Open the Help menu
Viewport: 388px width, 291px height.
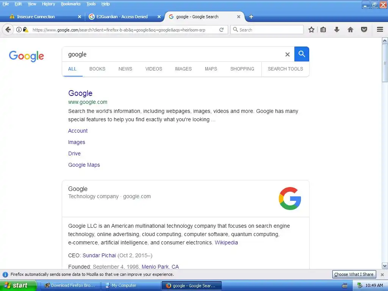[x=105, y=4]
